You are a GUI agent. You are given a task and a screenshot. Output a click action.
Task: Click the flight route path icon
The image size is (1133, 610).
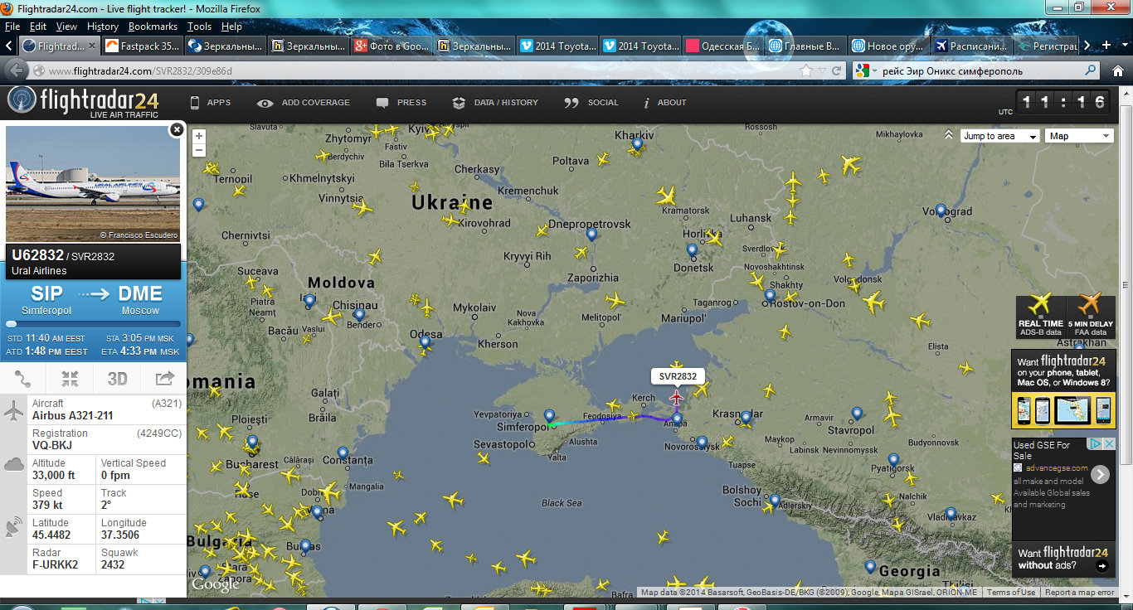point(23,379)
